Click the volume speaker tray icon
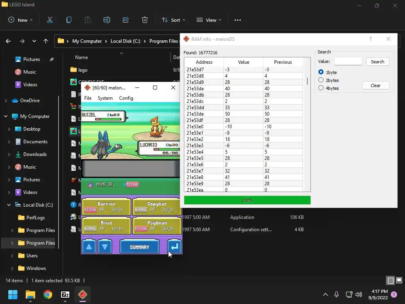405x304 pixels. coord(359,294)
